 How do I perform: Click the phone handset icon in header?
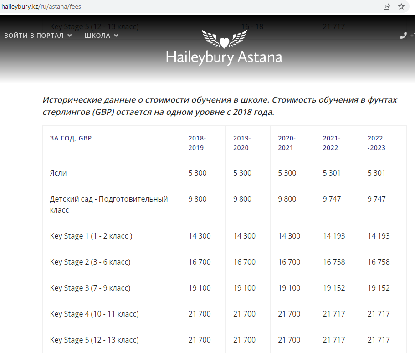pyautogui.click(x=403, y=36)
